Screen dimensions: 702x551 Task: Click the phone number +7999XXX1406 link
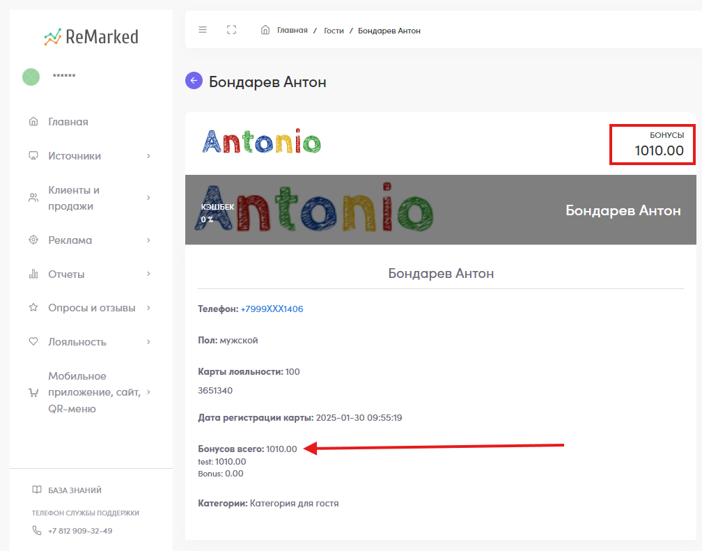point(272,309)
